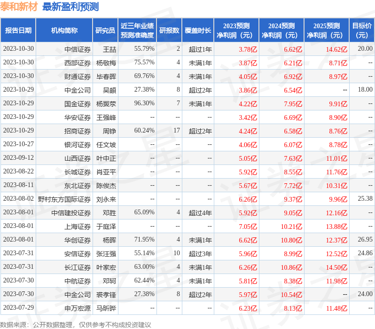Image resolution: width=375 pixels, height=329 pixels.
Task: Click the 最新盈利预测 title text
Action: click(70, 7)
